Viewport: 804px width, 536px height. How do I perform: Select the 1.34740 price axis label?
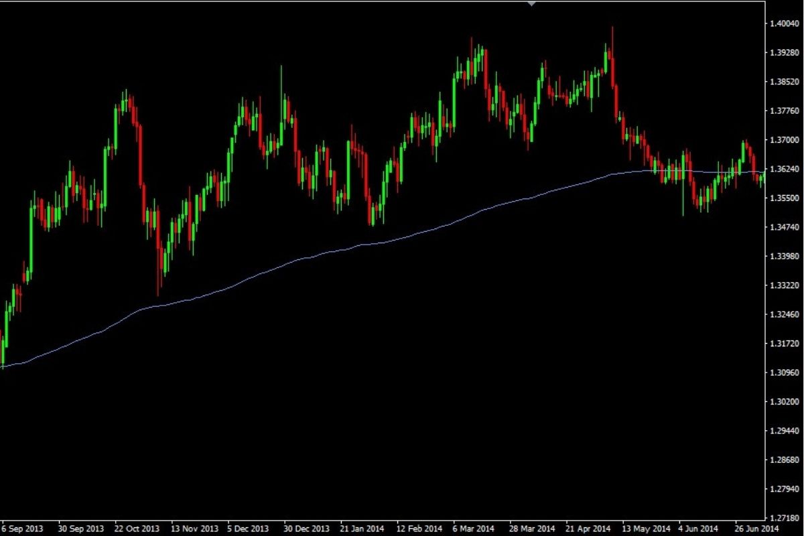[x=784, y=228]
